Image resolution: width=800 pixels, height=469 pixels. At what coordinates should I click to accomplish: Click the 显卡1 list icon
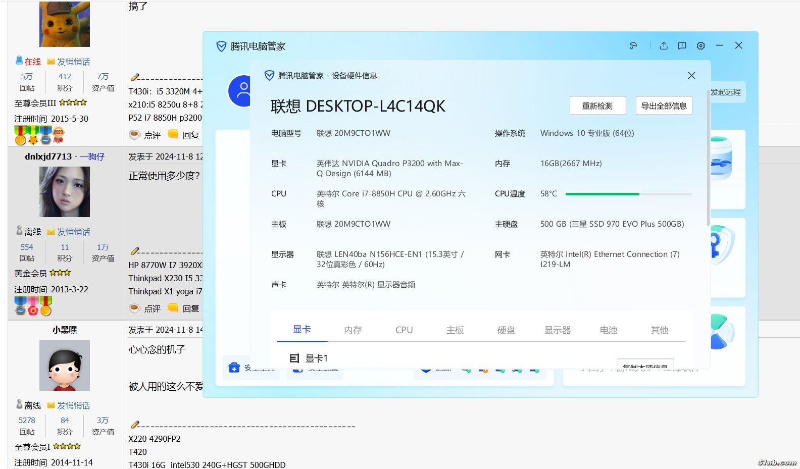click(294, 358)
